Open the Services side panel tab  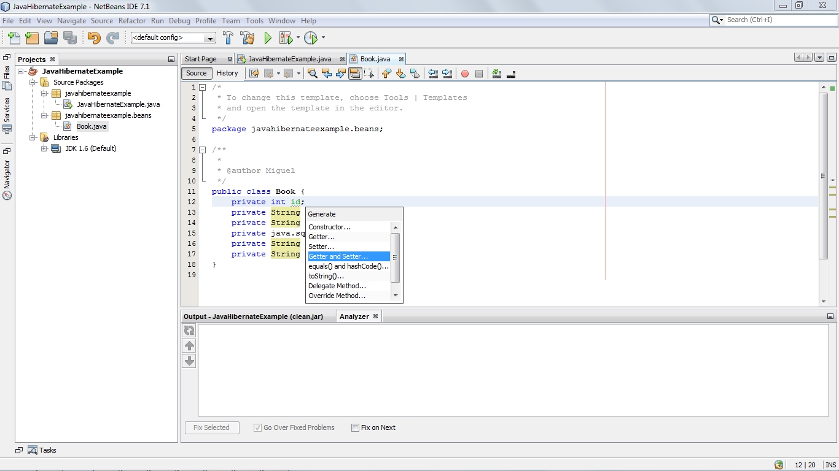coord(7,115)
